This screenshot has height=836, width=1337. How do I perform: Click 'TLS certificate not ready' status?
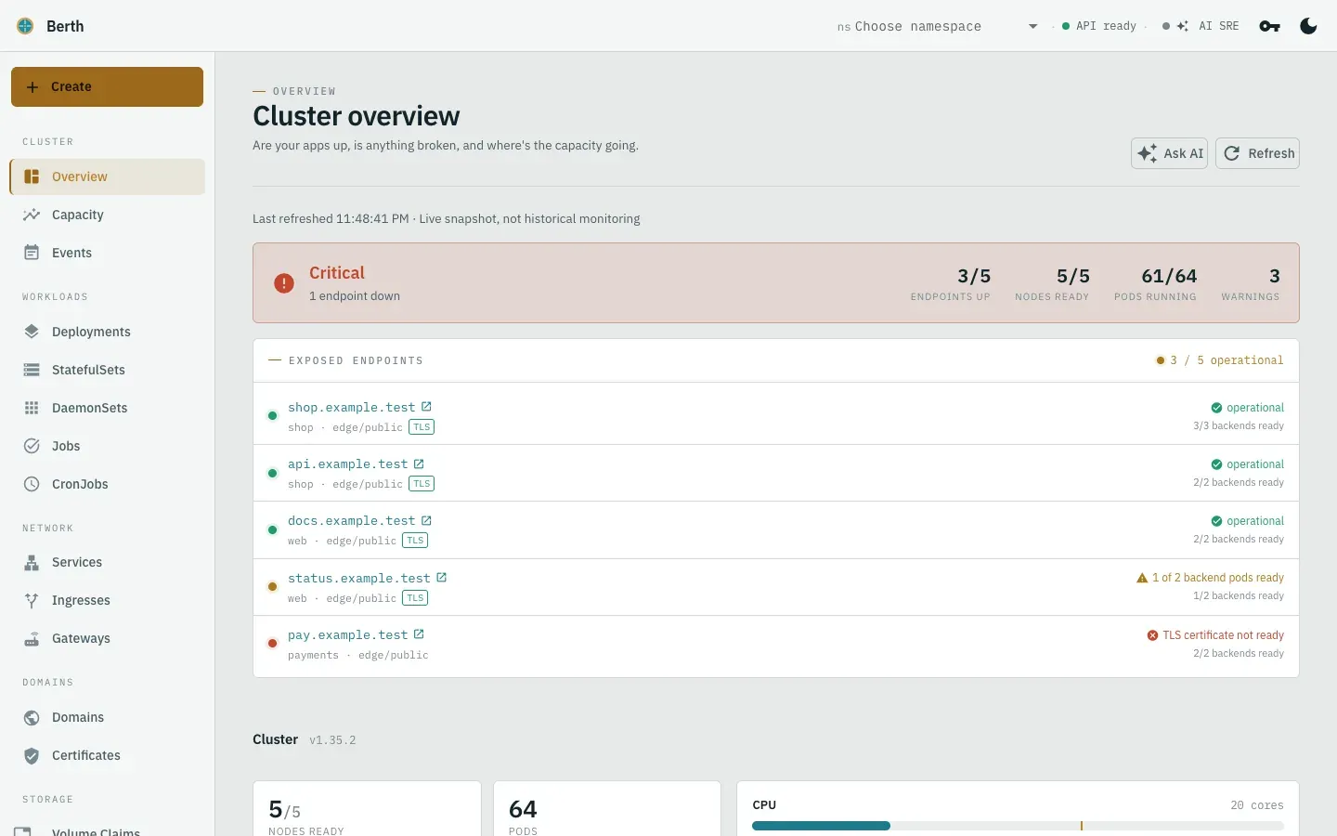tap(1215, 635)
